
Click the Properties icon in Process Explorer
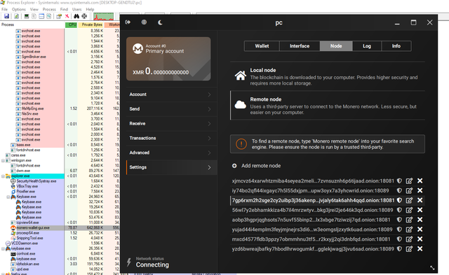[x=59, y=16]
